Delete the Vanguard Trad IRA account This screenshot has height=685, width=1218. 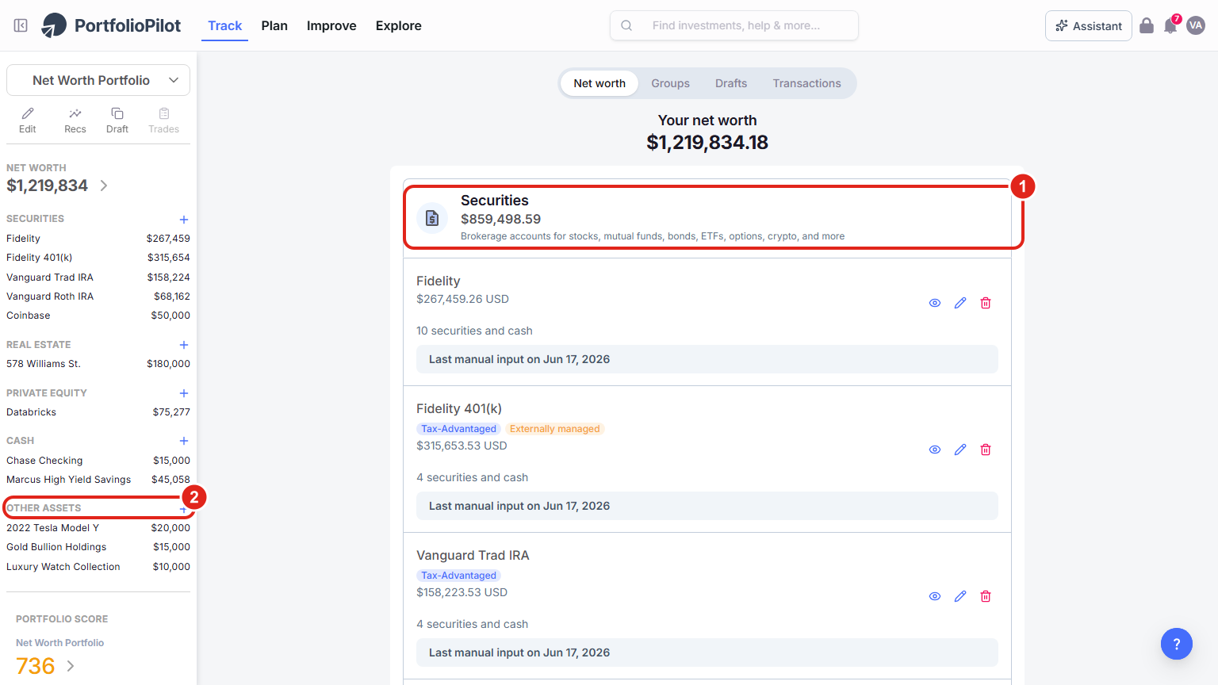coord(986,596)
